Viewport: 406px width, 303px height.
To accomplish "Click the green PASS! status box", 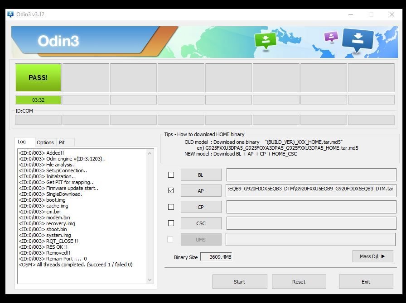I will click(x=39, y=78).
